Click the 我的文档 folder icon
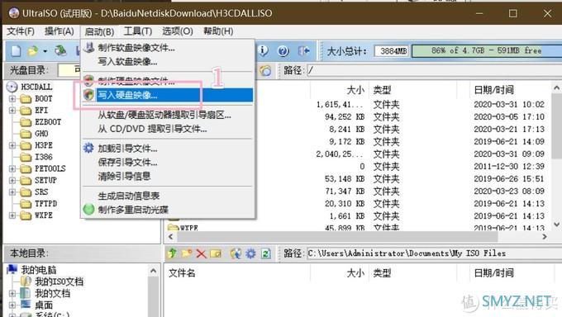This screenshot has width=562, height=317. point(26,293)
